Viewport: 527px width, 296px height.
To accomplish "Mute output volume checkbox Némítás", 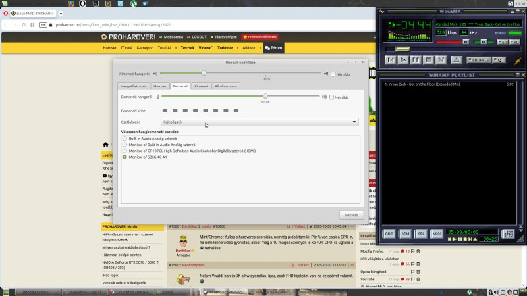I will pos(333,74).
